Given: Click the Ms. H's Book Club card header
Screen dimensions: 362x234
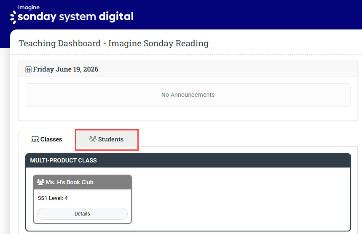Looking at the screenshot, I should (x=83, y=182).
